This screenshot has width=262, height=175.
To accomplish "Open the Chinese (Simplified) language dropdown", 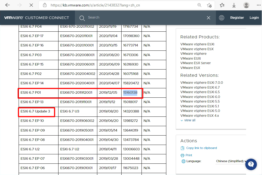I will (231, 161).
